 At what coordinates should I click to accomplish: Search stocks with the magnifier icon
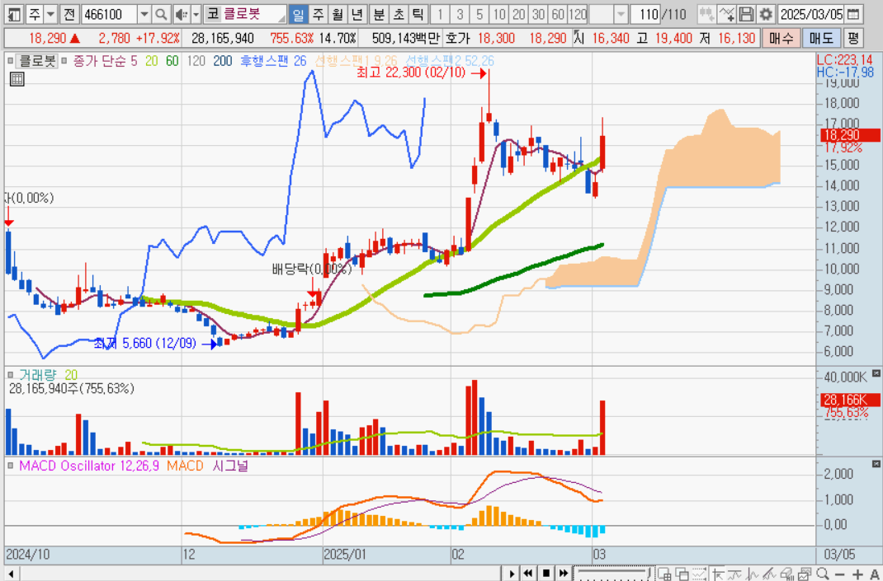[161, 14]
